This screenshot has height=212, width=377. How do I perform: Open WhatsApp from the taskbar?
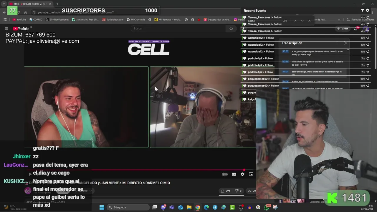tap(267, 207)
